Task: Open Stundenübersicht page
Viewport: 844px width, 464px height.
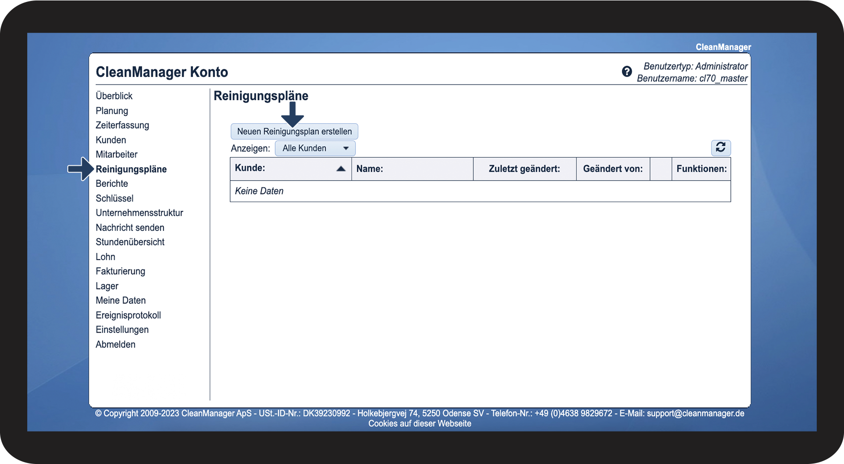Action: pyautogui.click(x=130, y=242)
